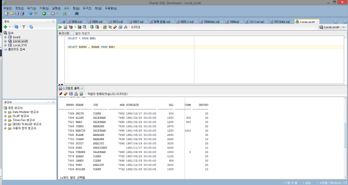Click the schema browser icon in connections toolbar

point(31,27)
